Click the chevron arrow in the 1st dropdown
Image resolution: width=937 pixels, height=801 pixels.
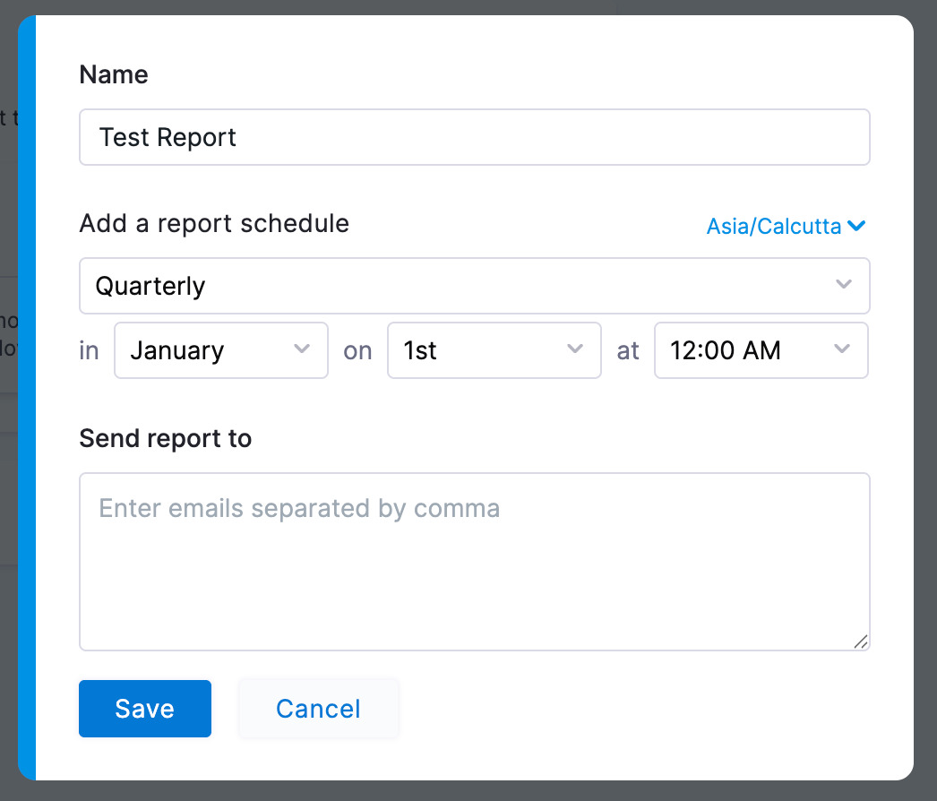[575, 349]
